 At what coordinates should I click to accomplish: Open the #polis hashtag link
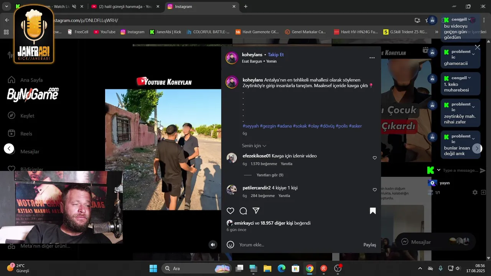[x=342, y=126]
